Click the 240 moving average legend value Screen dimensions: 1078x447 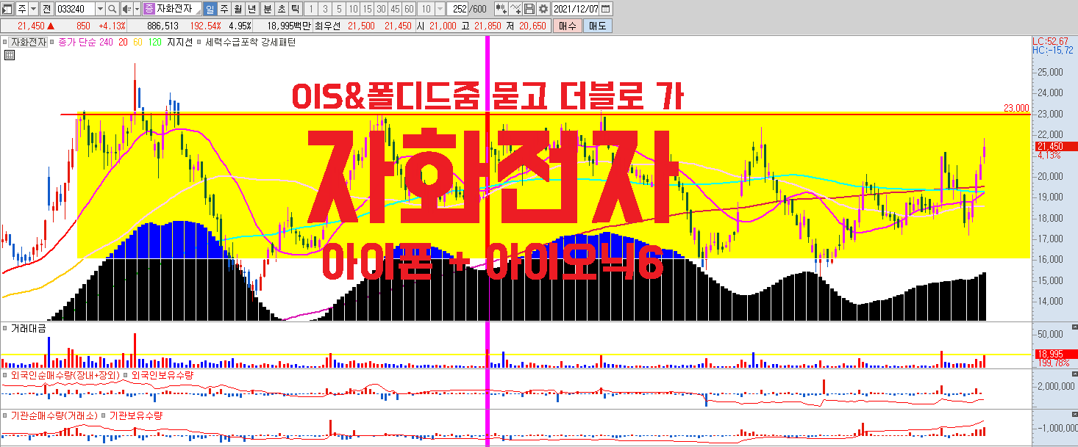(x=106, y=43)
